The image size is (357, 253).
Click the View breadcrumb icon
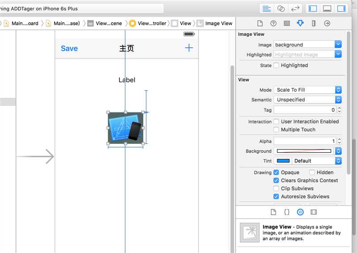[x=174, y=23]
